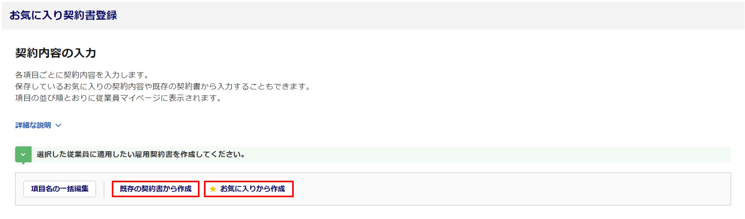Click the green speech-bubble chevron icon
Viewport: 745px width, 219px height.
click(23, 154)
